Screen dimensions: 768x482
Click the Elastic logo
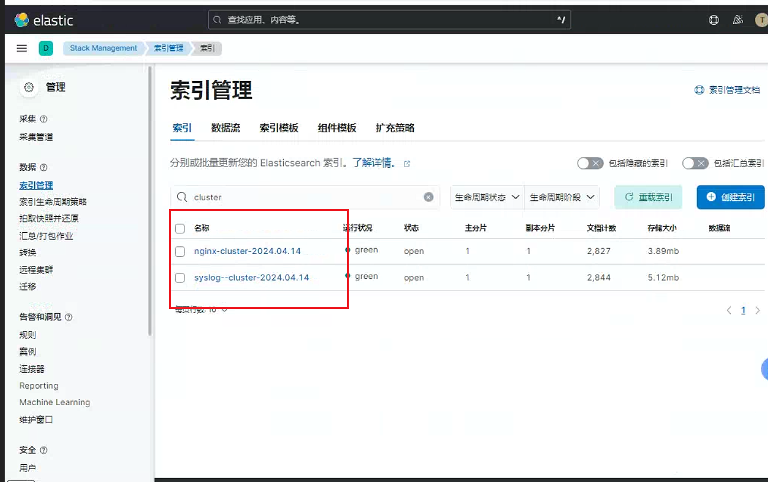(x=44, y=20)
